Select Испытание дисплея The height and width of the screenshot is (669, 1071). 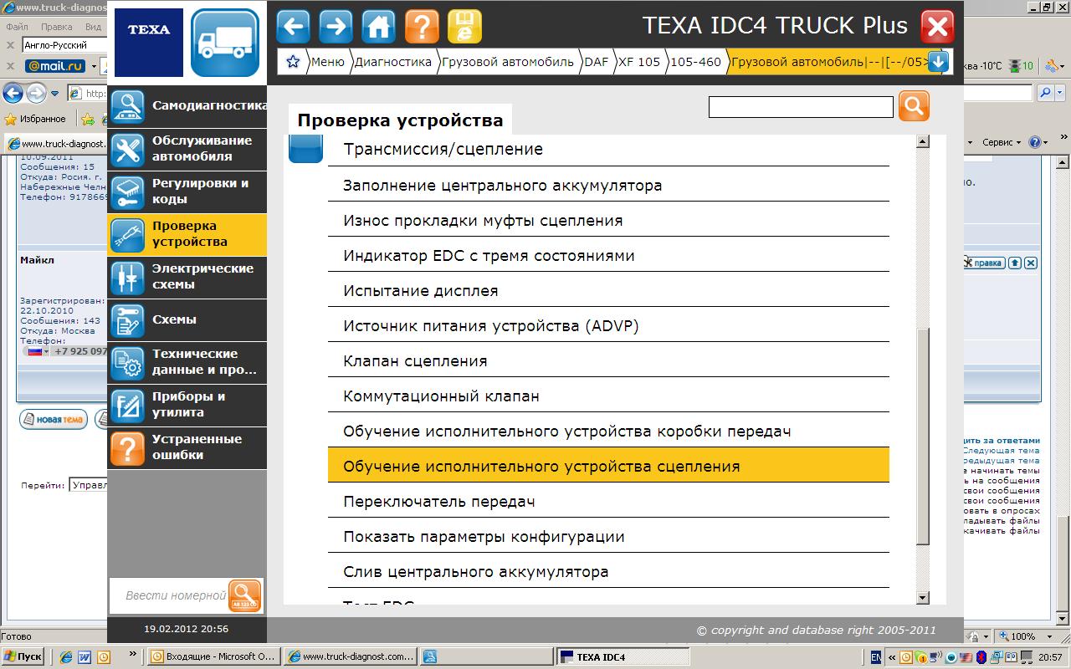[608, 290]
